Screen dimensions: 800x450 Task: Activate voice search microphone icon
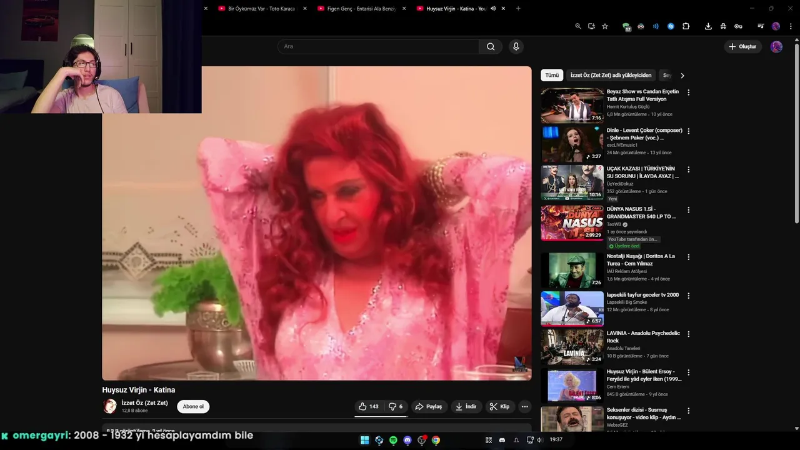(516, 46)
